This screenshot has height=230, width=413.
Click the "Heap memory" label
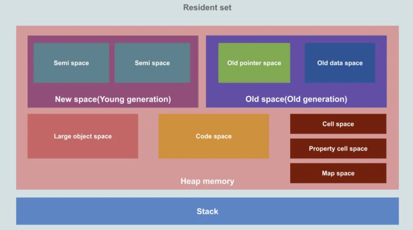(x=207, y=181)
